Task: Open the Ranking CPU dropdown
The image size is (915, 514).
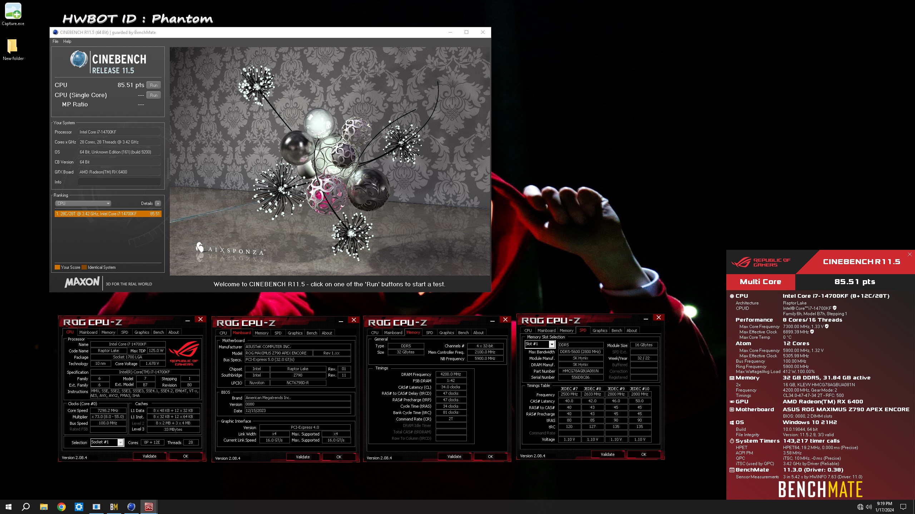Action: pos(83,203)
